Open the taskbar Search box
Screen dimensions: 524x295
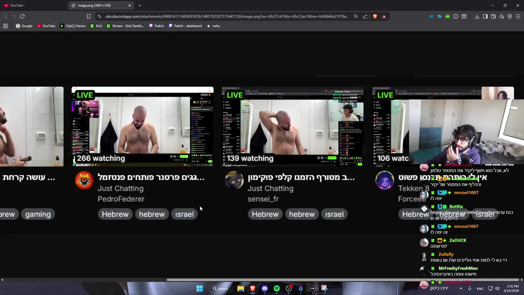tap(220, 288)
